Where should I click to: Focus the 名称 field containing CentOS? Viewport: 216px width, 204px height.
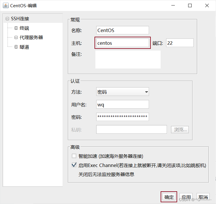click(122, 30)
